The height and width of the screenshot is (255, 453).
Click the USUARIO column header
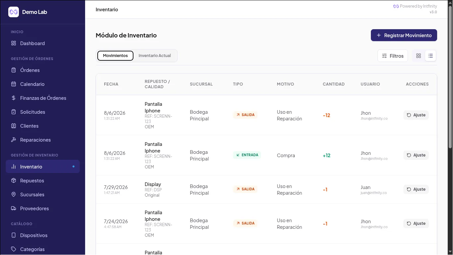tap(370, 84)
